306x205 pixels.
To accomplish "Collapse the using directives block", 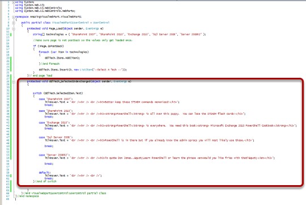I will (x=14, y=2).
